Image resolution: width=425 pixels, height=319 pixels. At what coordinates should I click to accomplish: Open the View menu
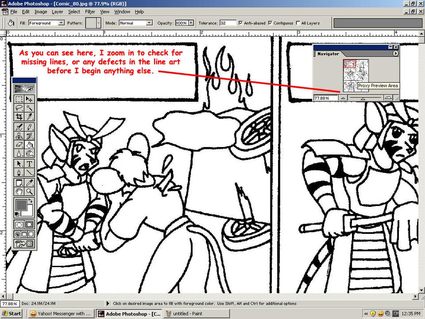click(x=104, y=12)
